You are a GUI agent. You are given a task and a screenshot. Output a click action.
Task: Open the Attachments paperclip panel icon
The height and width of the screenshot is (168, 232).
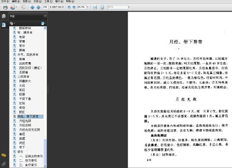tap(4, 164)
